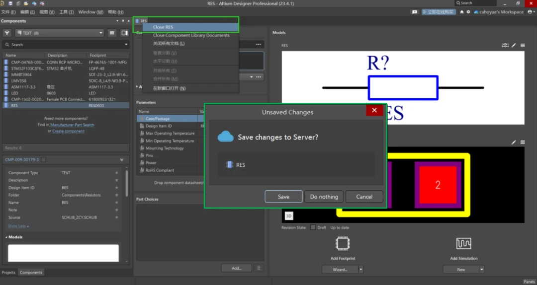
Task: Click the filter funnel icon in Components panel
Action: point(7,33)
